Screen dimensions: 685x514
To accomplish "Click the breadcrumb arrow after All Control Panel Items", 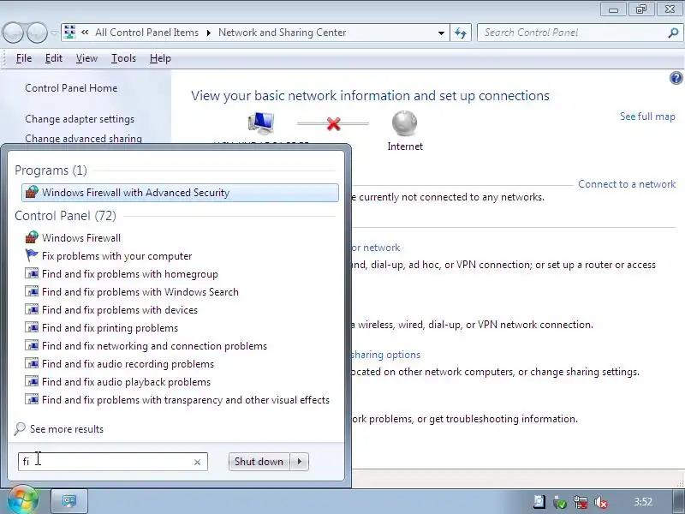I will click(208, 33).
